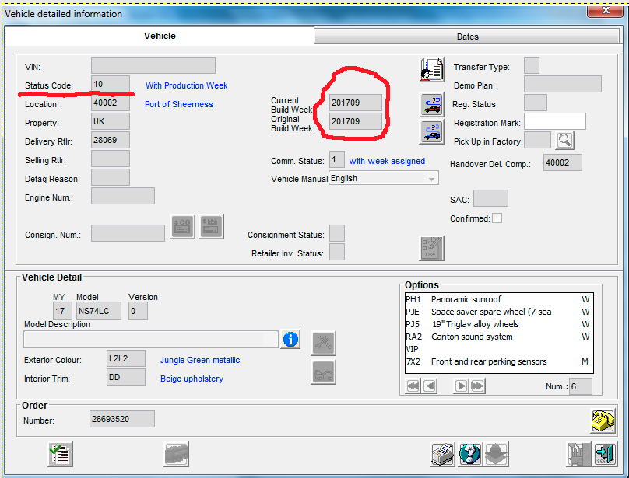Click the green checkmark list icon
Image resolution: width=629 pixels, height=478 pixels.
(x=60, y=455)
